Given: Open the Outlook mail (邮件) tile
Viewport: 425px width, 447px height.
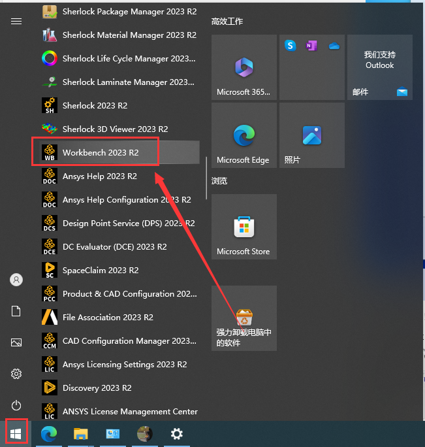Looking at the screenshot, I should pos(380,67).
